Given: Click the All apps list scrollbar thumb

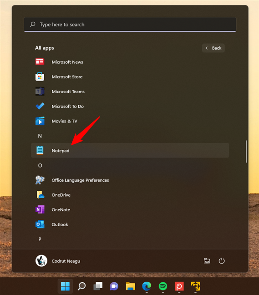Looking at the screenshot, I should pos(246,152).
